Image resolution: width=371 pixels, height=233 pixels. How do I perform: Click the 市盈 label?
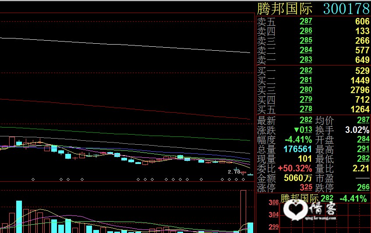pos(325,178)
